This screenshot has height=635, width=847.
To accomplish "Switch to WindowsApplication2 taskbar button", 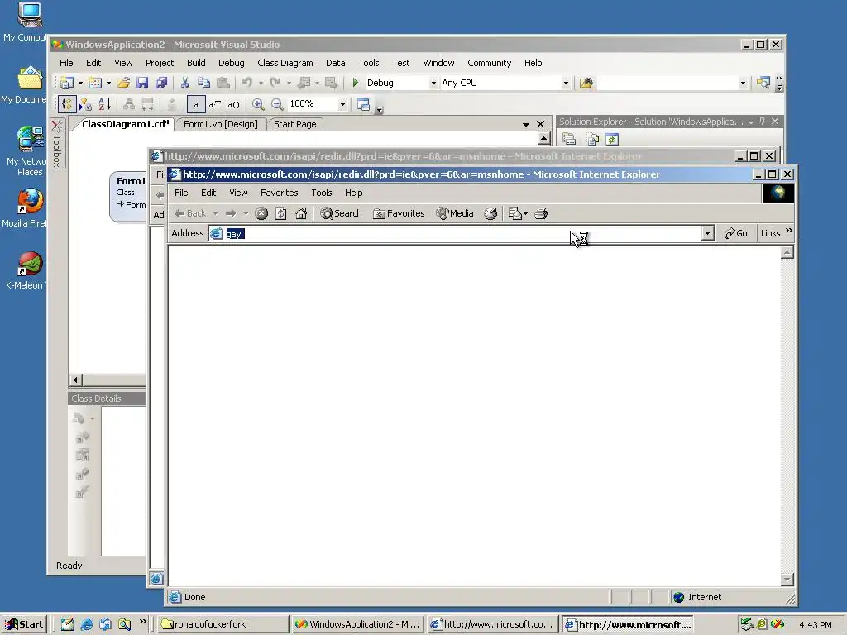I will (x=357, y=625).
